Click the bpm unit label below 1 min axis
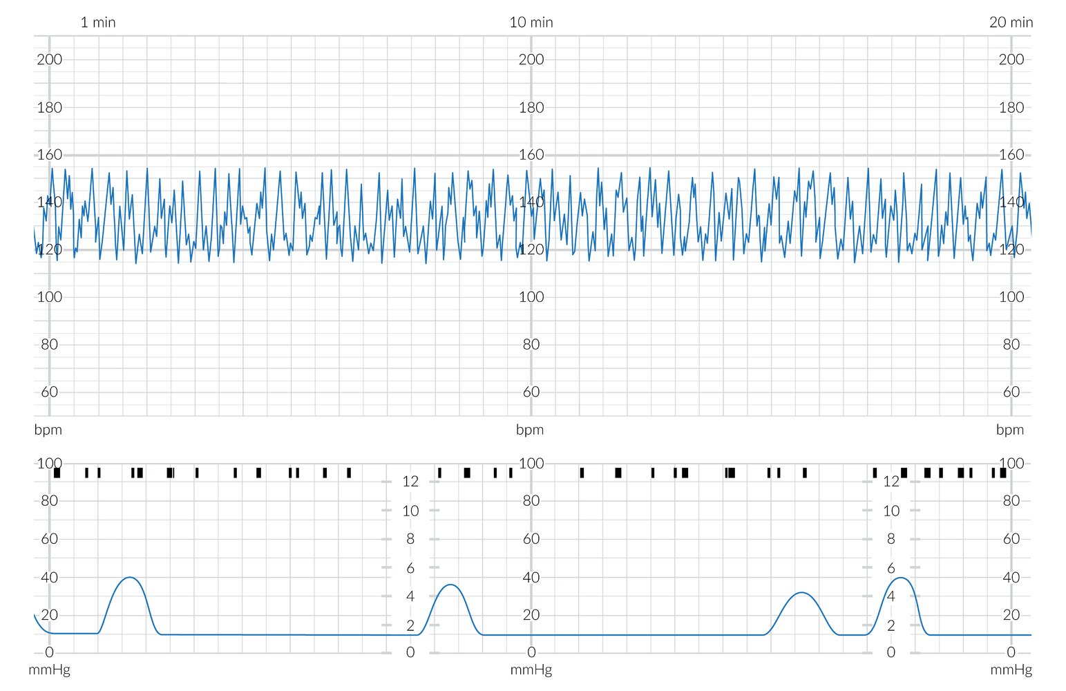The image size is (1066, 691). [x=48, y=430]
